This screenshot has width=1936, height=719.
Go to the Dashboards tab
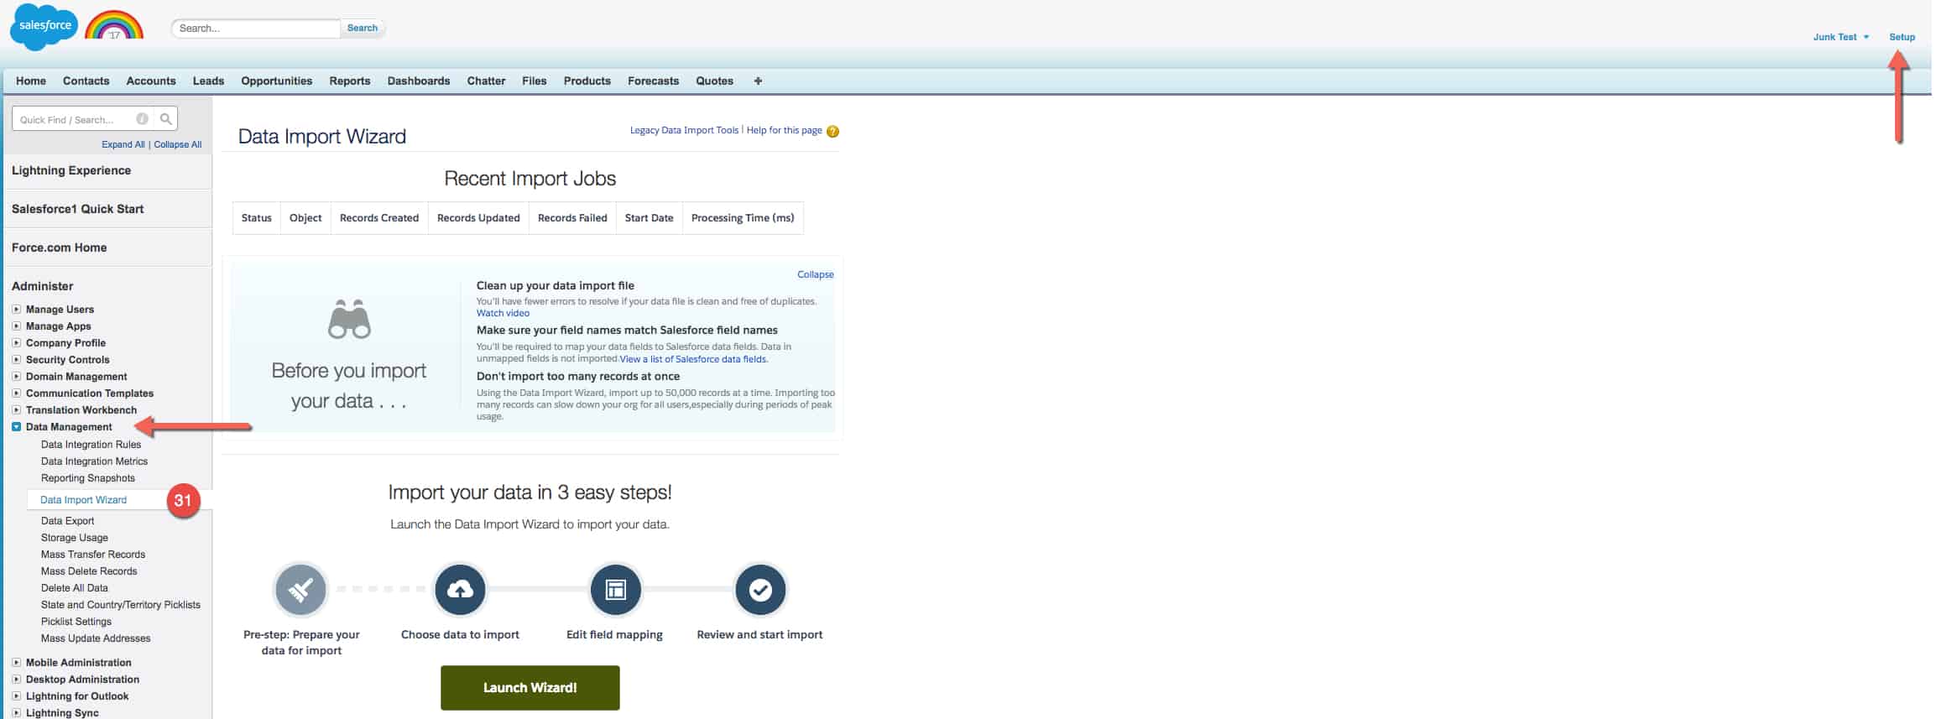(419, 81)
